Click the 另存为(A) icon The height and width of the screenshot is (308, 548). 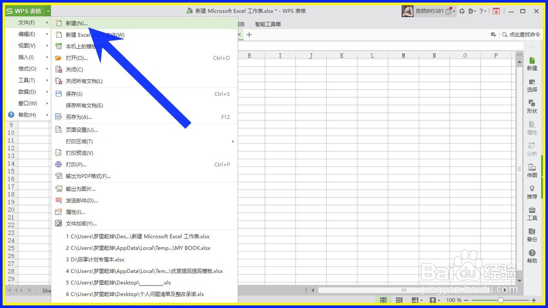tap(59, 117)
